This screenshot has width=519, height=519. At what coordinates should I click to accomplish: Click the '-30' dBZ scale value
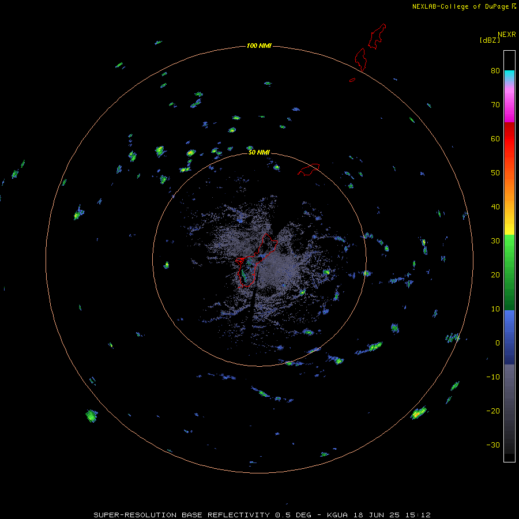coord(493,445)
